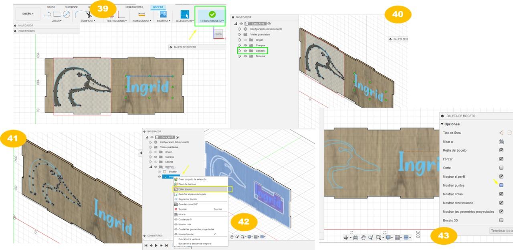Switch to the SUPERFICIE tab
The height and width of the screenshot is (250, 513).
click(71, 7)
